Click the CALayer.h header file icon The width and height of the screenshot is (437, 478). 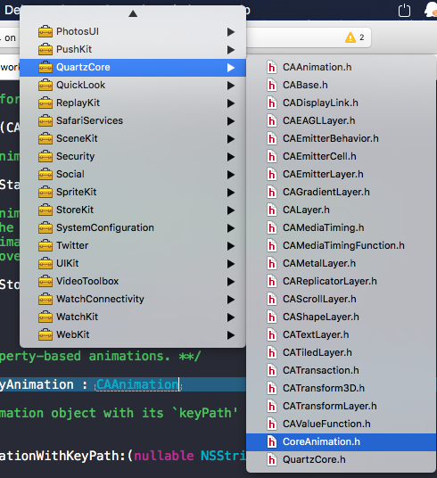coord(272,210)
